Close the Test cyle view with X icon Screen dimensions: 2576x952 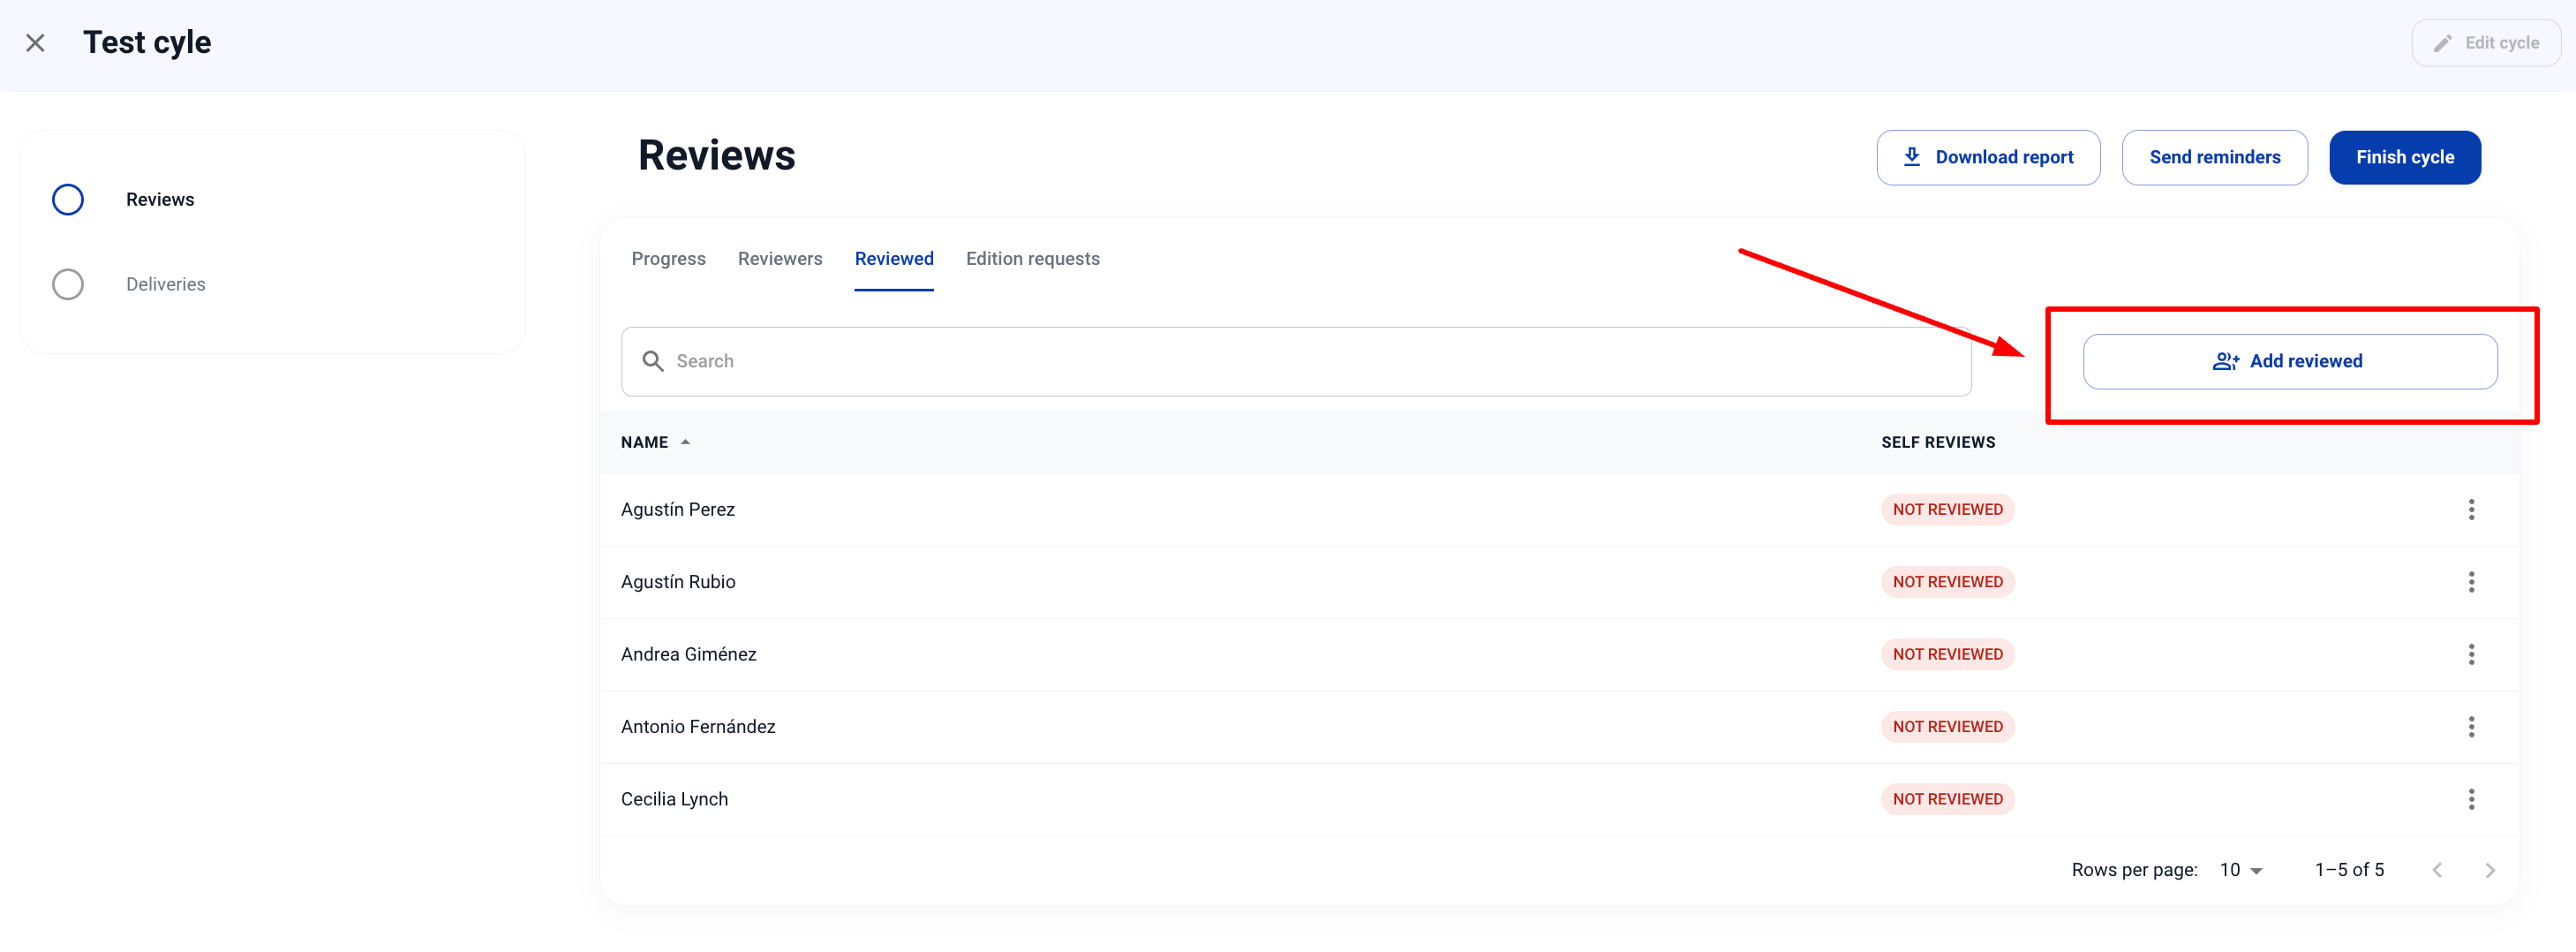click(35, 43)
